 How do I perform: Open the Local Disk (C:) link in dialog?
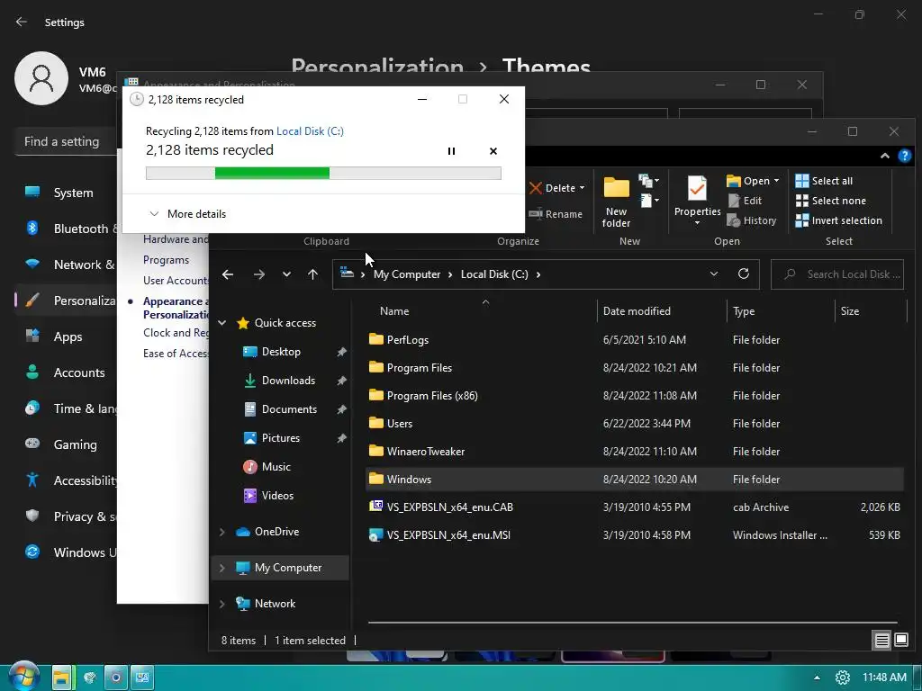pyautogui.click(x=310, y=131)
